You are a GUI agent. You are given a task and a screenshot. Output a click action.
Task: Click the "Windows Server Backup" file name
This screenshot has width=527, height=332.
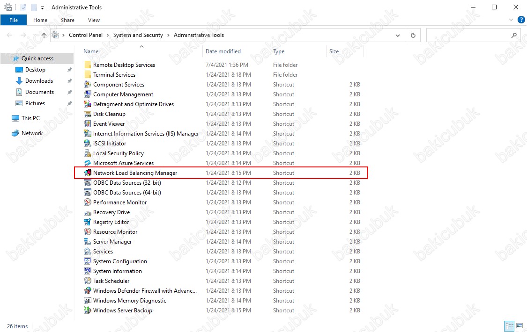point(123,310)
